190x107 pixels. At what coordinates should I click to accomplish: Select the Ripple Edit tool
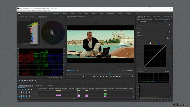pos(25,81)
